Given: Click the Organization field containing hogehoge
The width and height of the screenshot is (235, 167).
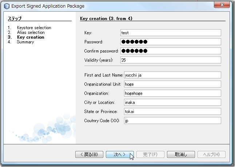Looking at the screenshot, I should (172, 93).
